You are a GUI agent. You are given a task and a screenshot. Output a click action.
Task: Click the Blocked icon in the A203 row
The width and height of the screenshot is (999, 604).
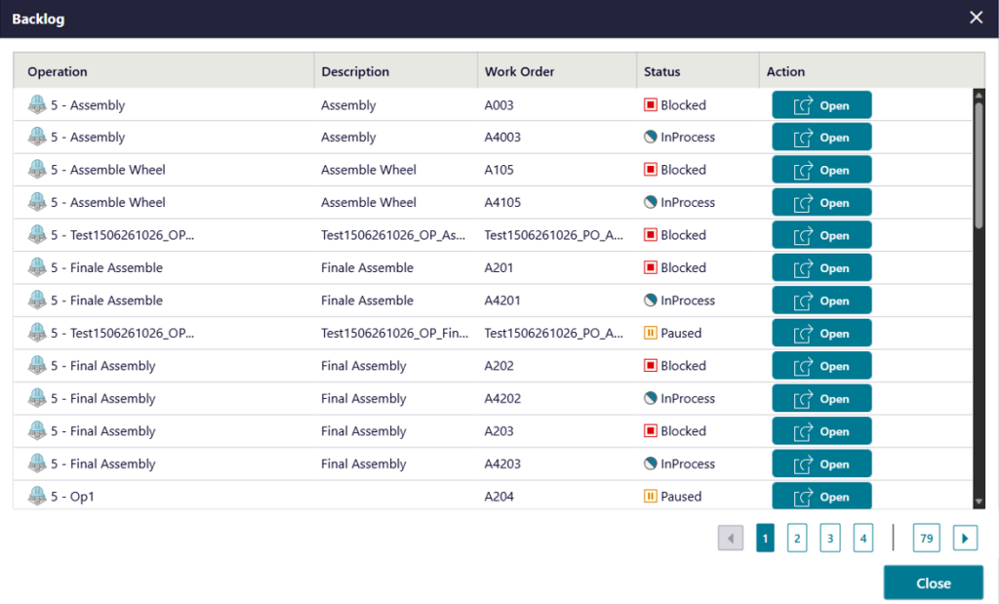(650, 430)
